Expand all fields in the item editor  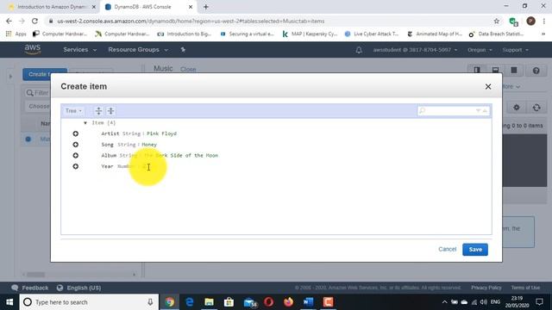tap(98, 111)
